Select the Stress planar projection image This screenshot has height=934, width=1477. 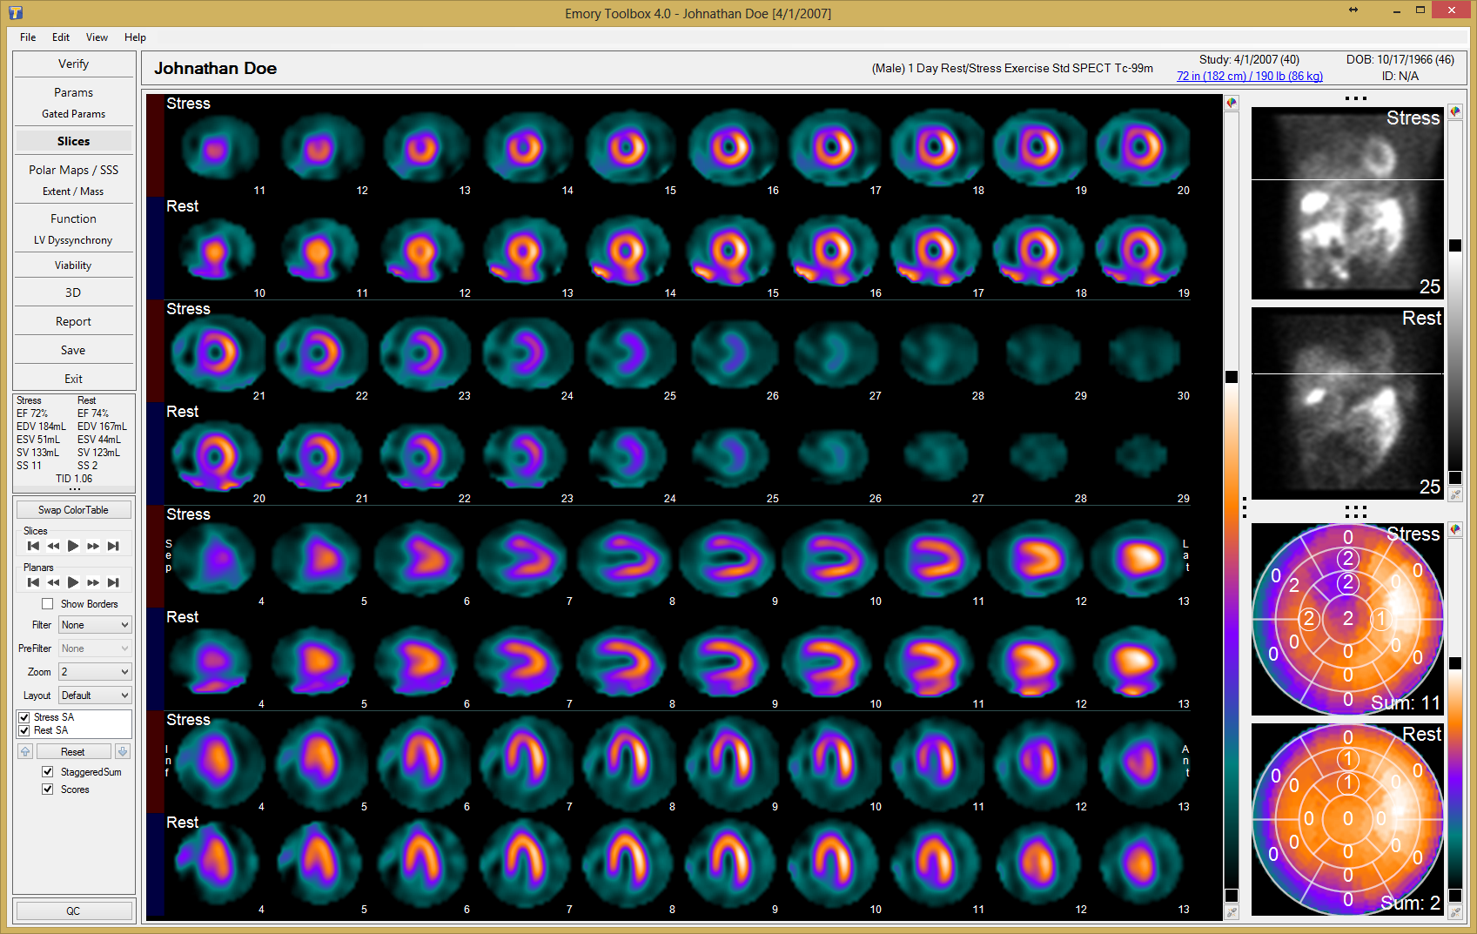[1347, 204]
